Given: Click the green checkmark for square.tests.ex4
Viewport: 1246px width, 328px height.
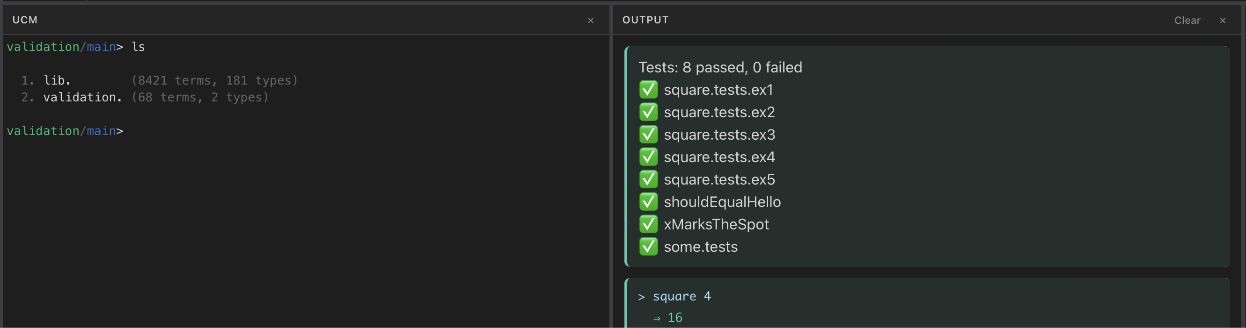Looking at the screenshot, I should tap(648, 157).
